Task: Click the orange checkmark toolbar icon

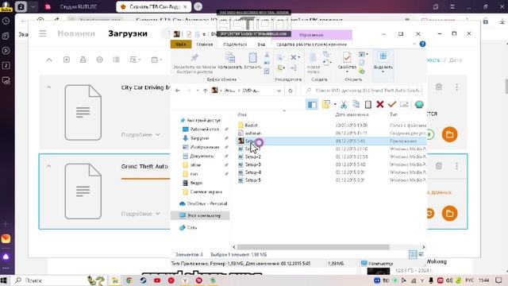Action: [392, 104]
